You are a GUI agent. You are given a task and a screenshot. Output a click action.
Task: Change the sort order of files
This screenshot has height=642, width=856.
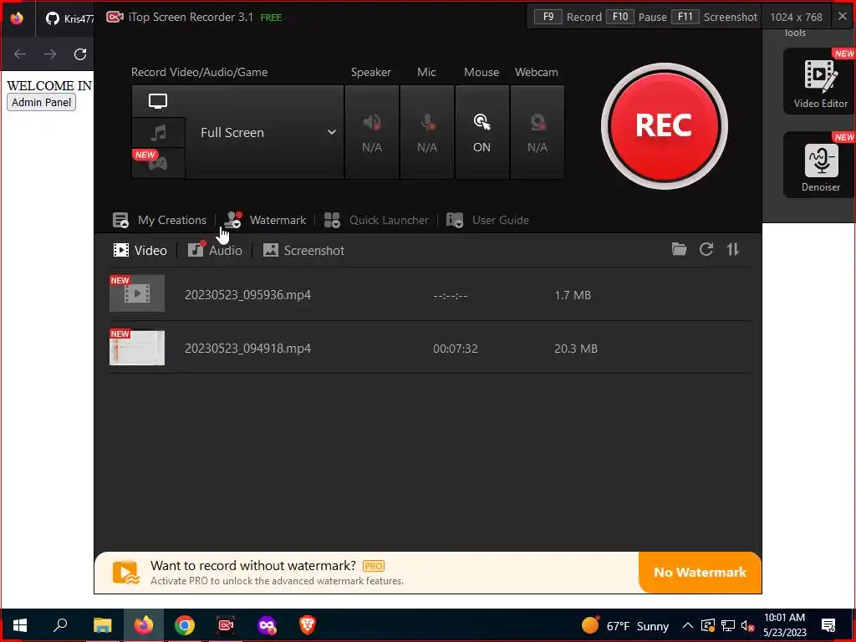tap(732, 249)
